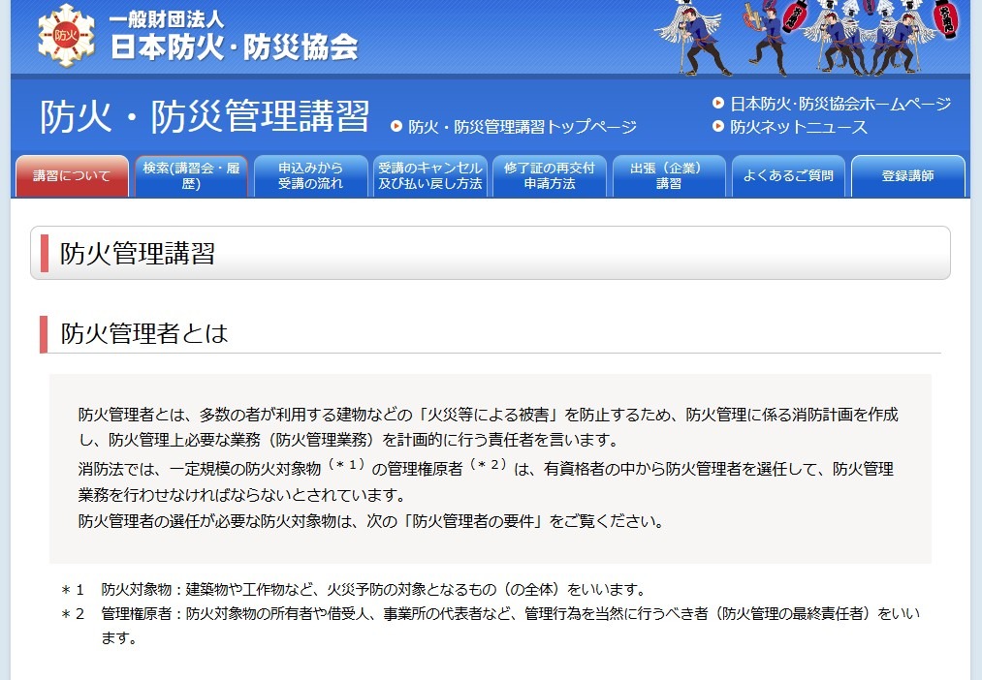982x680 pixels.
Task: Switch to the 出張（企業）講習 tab
Action: (669, 175)
